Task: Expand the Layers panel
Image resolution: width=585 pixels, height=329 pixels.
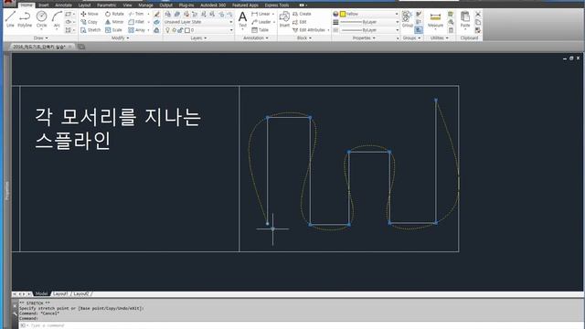Action: pyautogui.click(x=198, y=38)
